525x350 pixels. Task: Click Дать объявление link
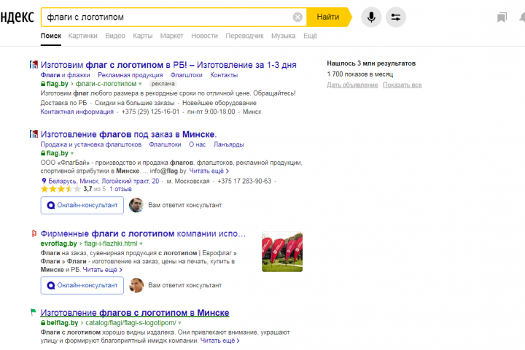[x=352, y=85]
